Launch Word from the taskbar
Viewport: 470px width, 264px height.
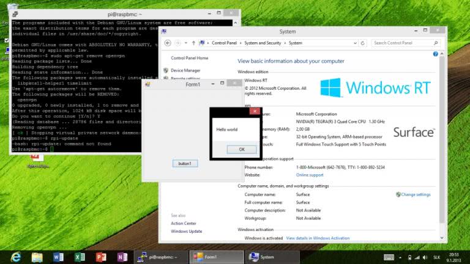tap(58, 257)
